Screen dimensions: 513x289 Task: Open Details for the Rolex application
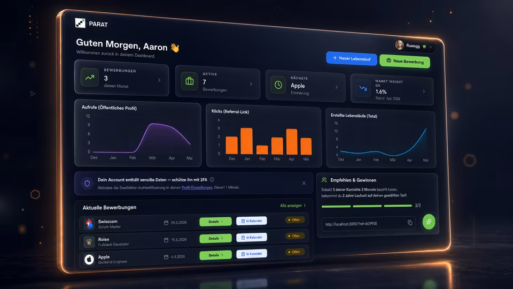[215, 238]
